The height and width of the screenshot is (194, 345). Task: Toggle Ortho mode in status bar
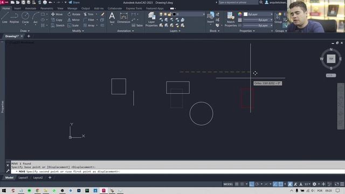(252, 184)
